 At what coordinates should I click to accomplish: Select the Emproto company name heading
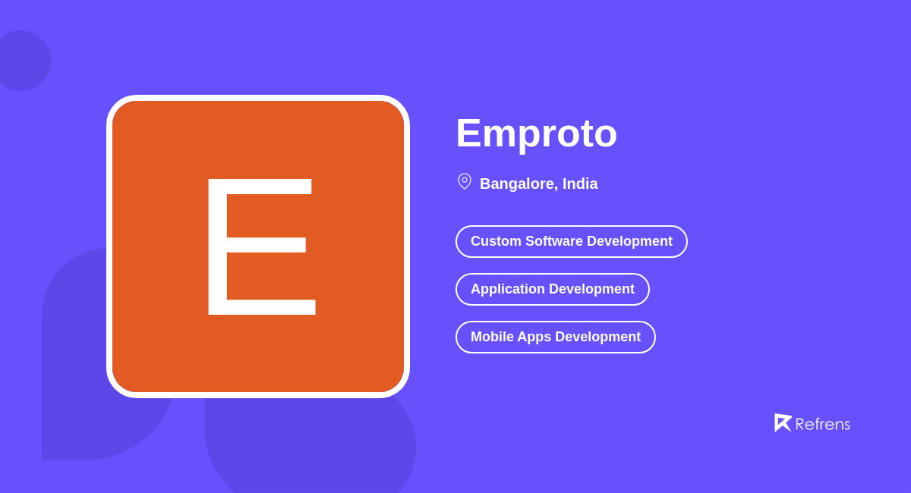click(536, 133)
